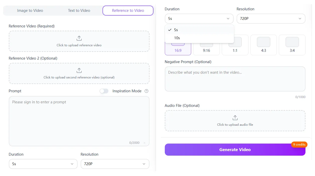
Task: Click the audio file upload icon
Action: tap(235, 118)
